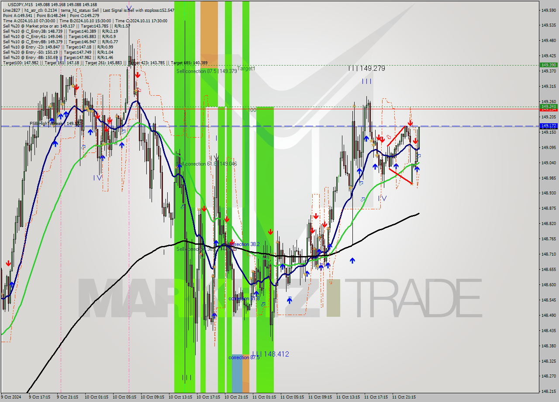Select the 'FSB:HighToBreak' label

pyautogui.click(x=56, y=124)
